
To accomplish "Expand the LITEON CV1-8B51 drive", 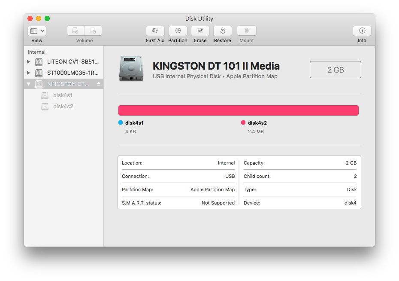I will click(29, 61).
